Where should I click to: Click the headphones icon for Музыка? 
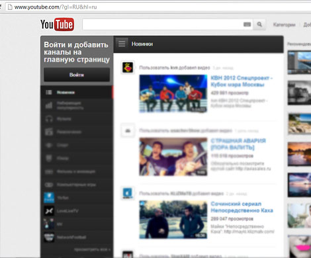pyautogui.click(x=49, y=119)
